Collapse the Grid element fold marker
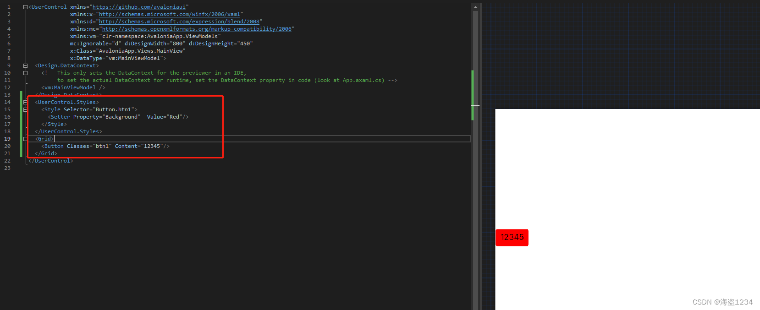Screen dimensions: 760x310 pyautogui.click(x=25, y=139)
